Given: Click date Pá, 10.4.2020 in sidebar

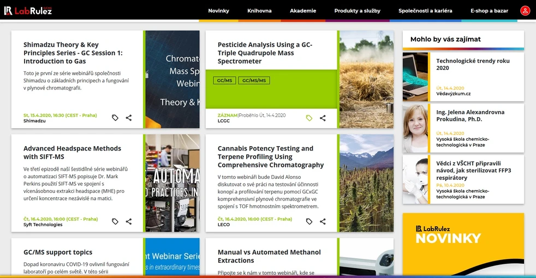Looking at the screenshot, I should coord(450,185).
